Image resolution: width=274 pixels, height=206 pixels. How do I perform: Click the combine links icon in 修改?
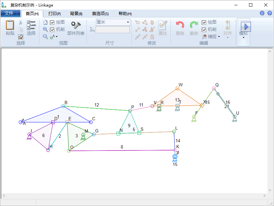[x=145, y=30]
